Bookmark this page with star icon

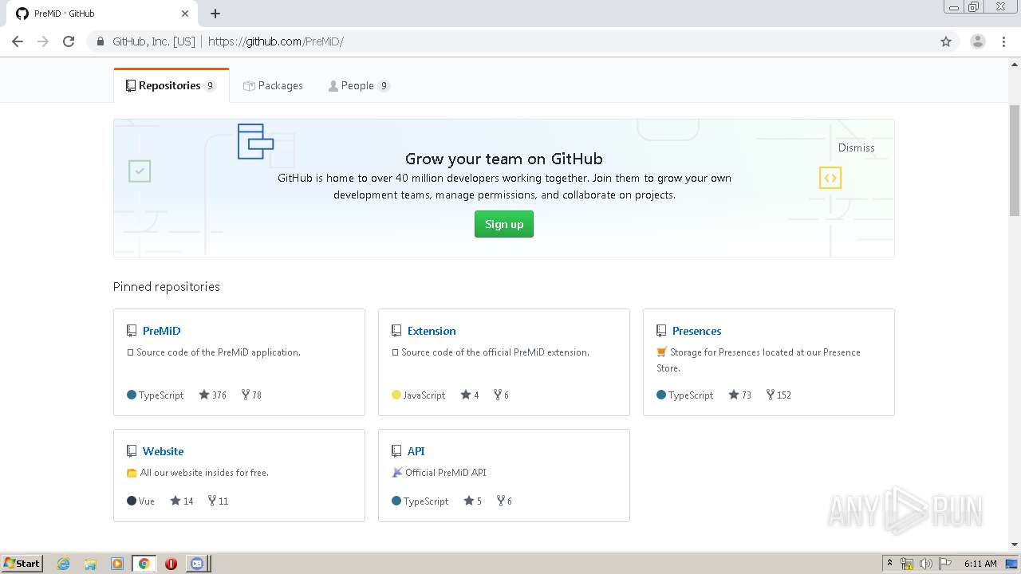946,41
